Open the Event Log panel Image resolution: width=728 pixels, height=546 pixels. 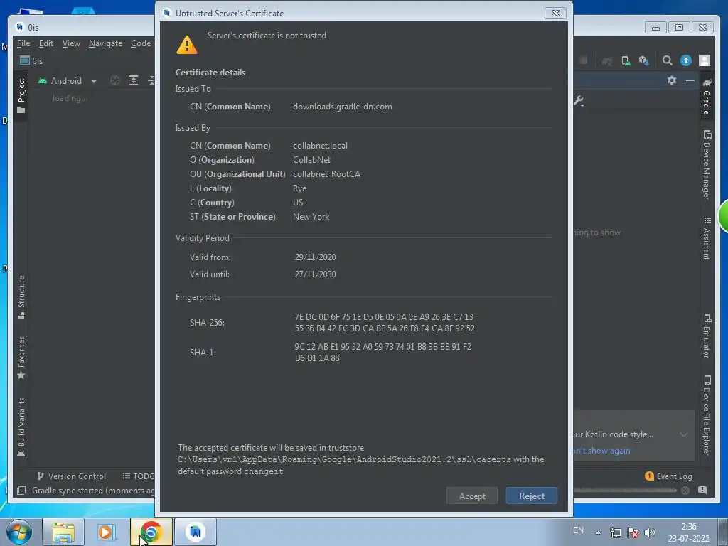pos(668,476)
